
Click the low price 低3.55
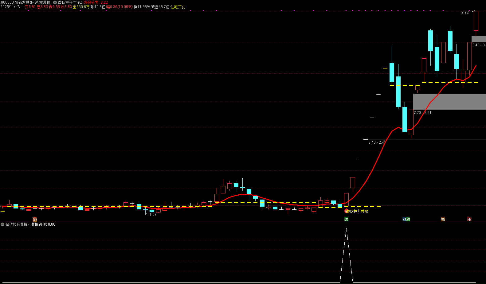pyautogui.click(x=54, y=7)
